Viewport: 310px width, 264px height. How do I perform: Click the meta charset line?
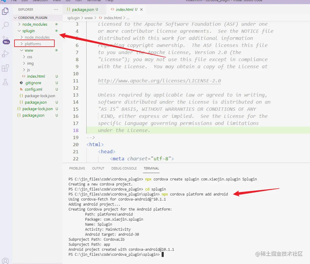click(x=142, y=159)
